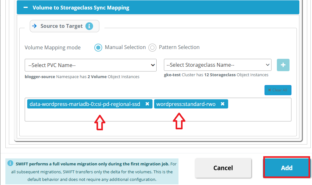Click the gke-test Cluster storageclass count text
The width and height of the screenshot is (312, 185).
coord(216,75)
